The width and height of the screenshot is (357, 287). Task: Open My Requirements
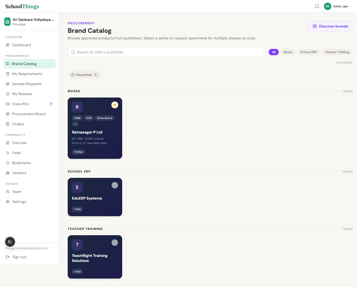coord(29,74)
